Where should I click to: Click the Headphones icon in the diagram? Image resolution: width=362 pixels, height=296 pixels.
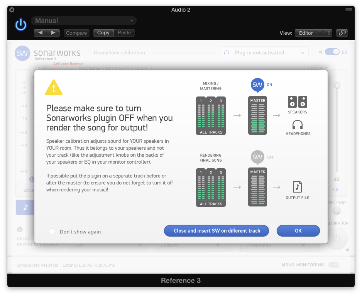297,125
